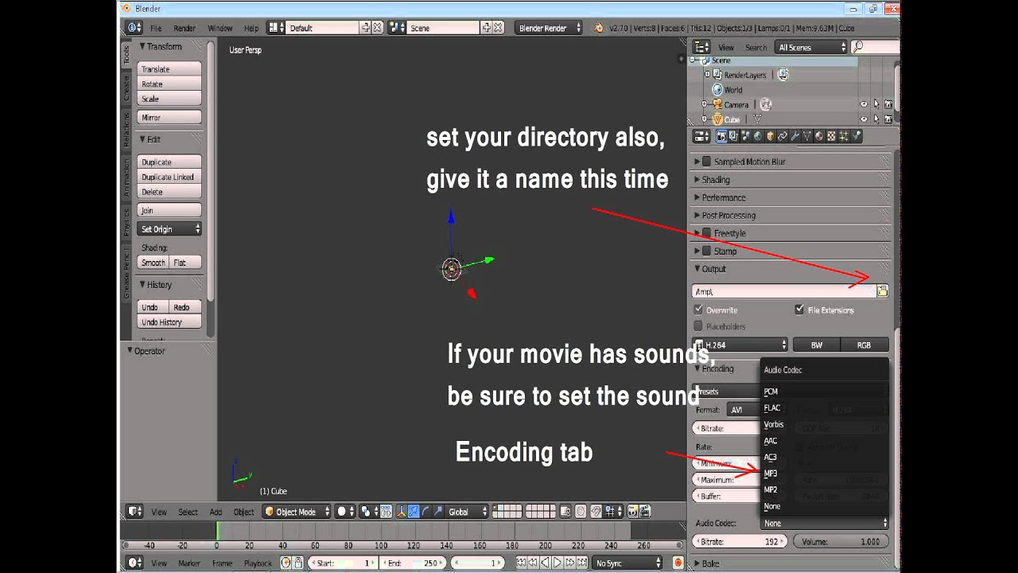1018x573 pixels.
Task: Select Vorbis from Audio Codec list
Action: 774,424
